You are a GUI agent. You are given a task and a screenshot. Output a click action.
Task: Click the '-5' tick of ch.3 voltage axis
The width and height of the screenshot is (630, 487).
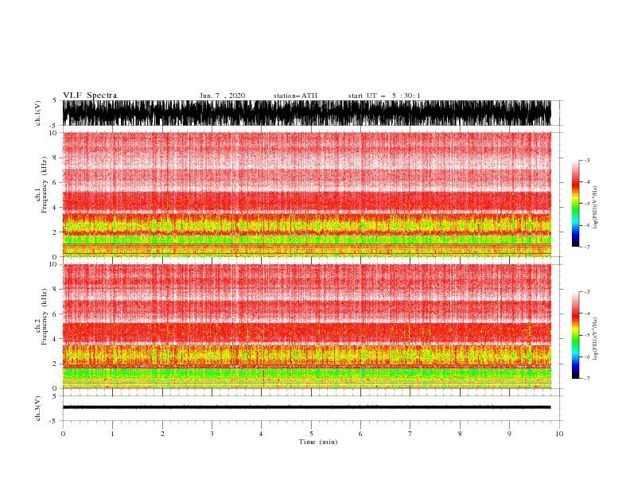coord(54,421)
